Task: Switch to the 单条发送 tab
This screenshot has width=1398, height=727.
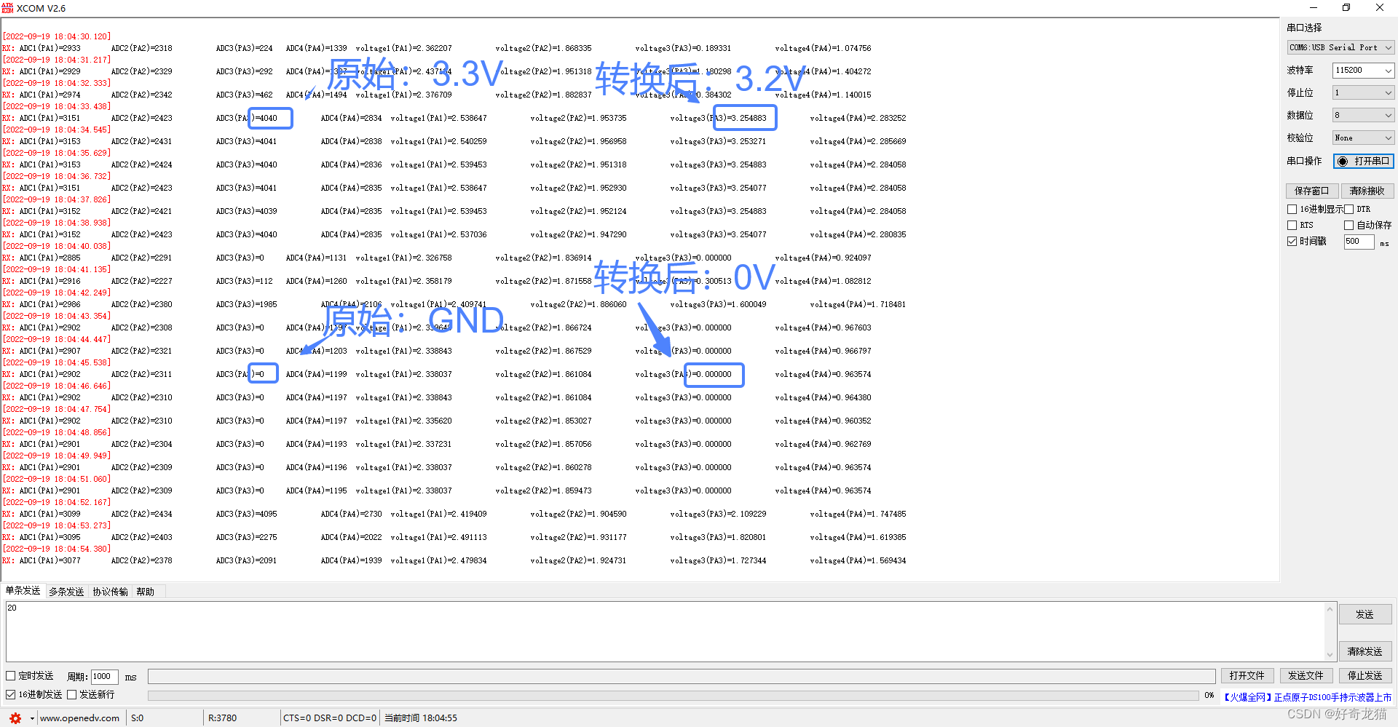Action: [x=23, y=591]
